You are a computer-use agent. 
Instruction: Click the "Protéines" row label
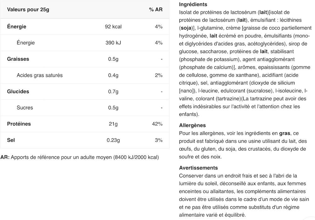click(x=19, y=124)
